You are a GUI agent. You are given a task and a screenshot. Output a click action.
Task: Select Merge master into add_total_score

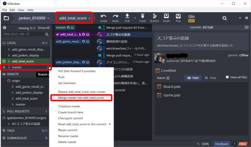coord(81,98)
